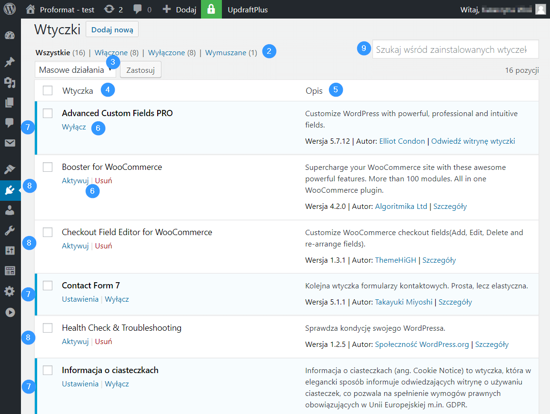Open the WordPress logo menu

tap(10, 9)
